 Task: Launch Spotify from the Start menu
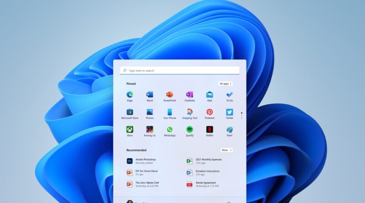(x=190, y=131)
